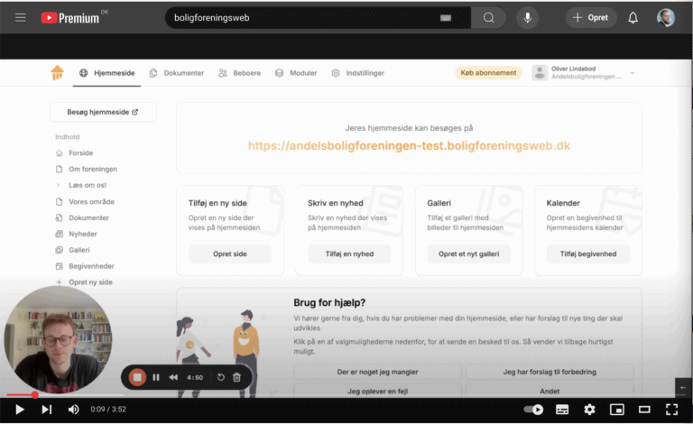The height and width of the screenshot is (424, 693).
Task: Select Dokumenter in Indhold sidebar
Action: click(88, 217)
